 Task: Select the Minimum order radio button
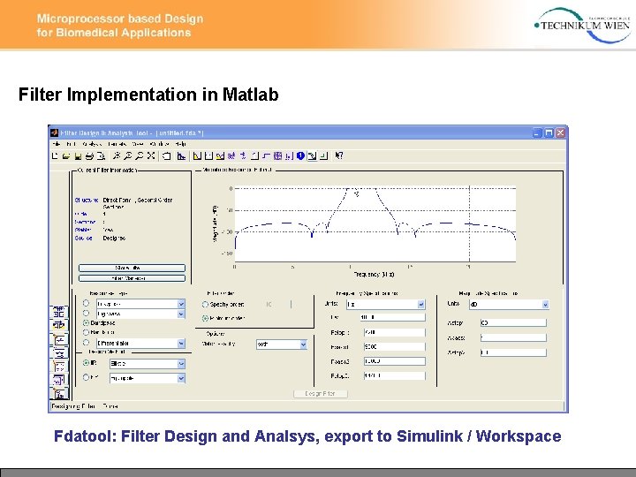point(205,318)
